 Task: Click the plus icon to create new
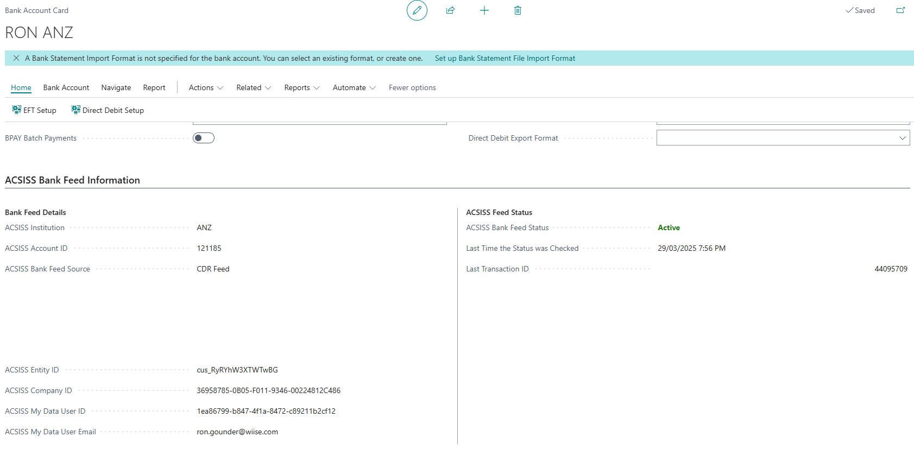484,10
